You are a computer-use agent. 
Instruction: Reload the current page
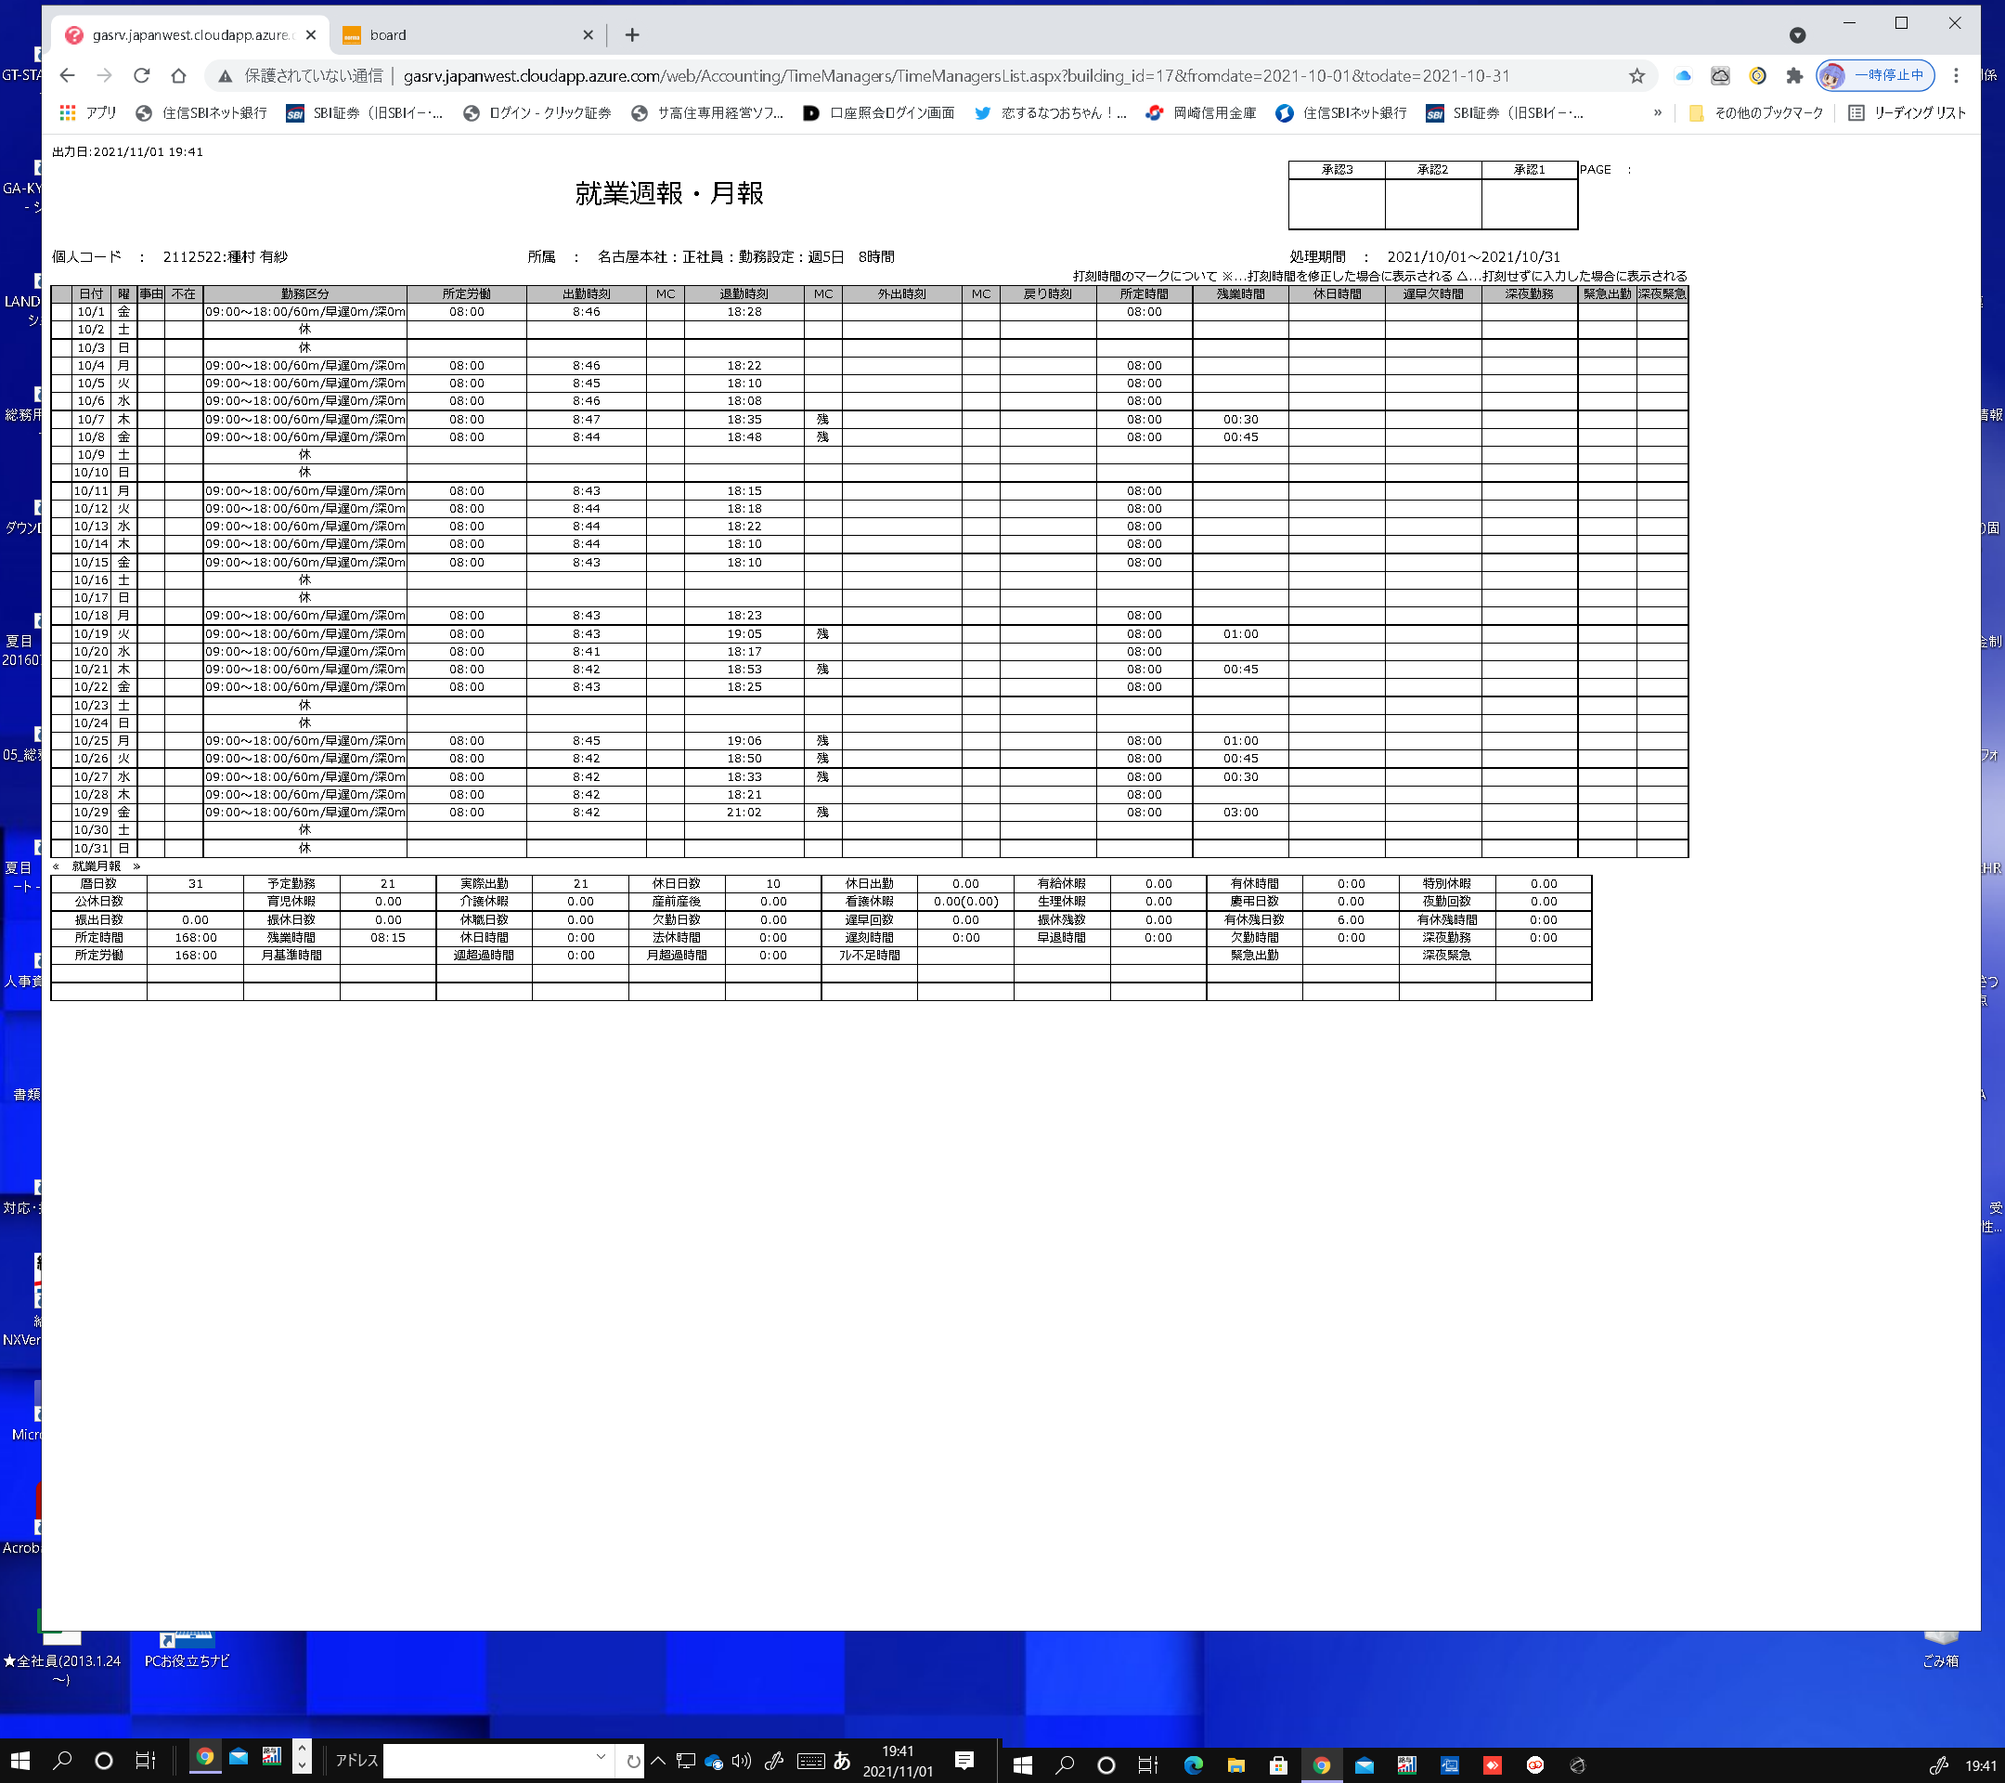tap(141, 75)
